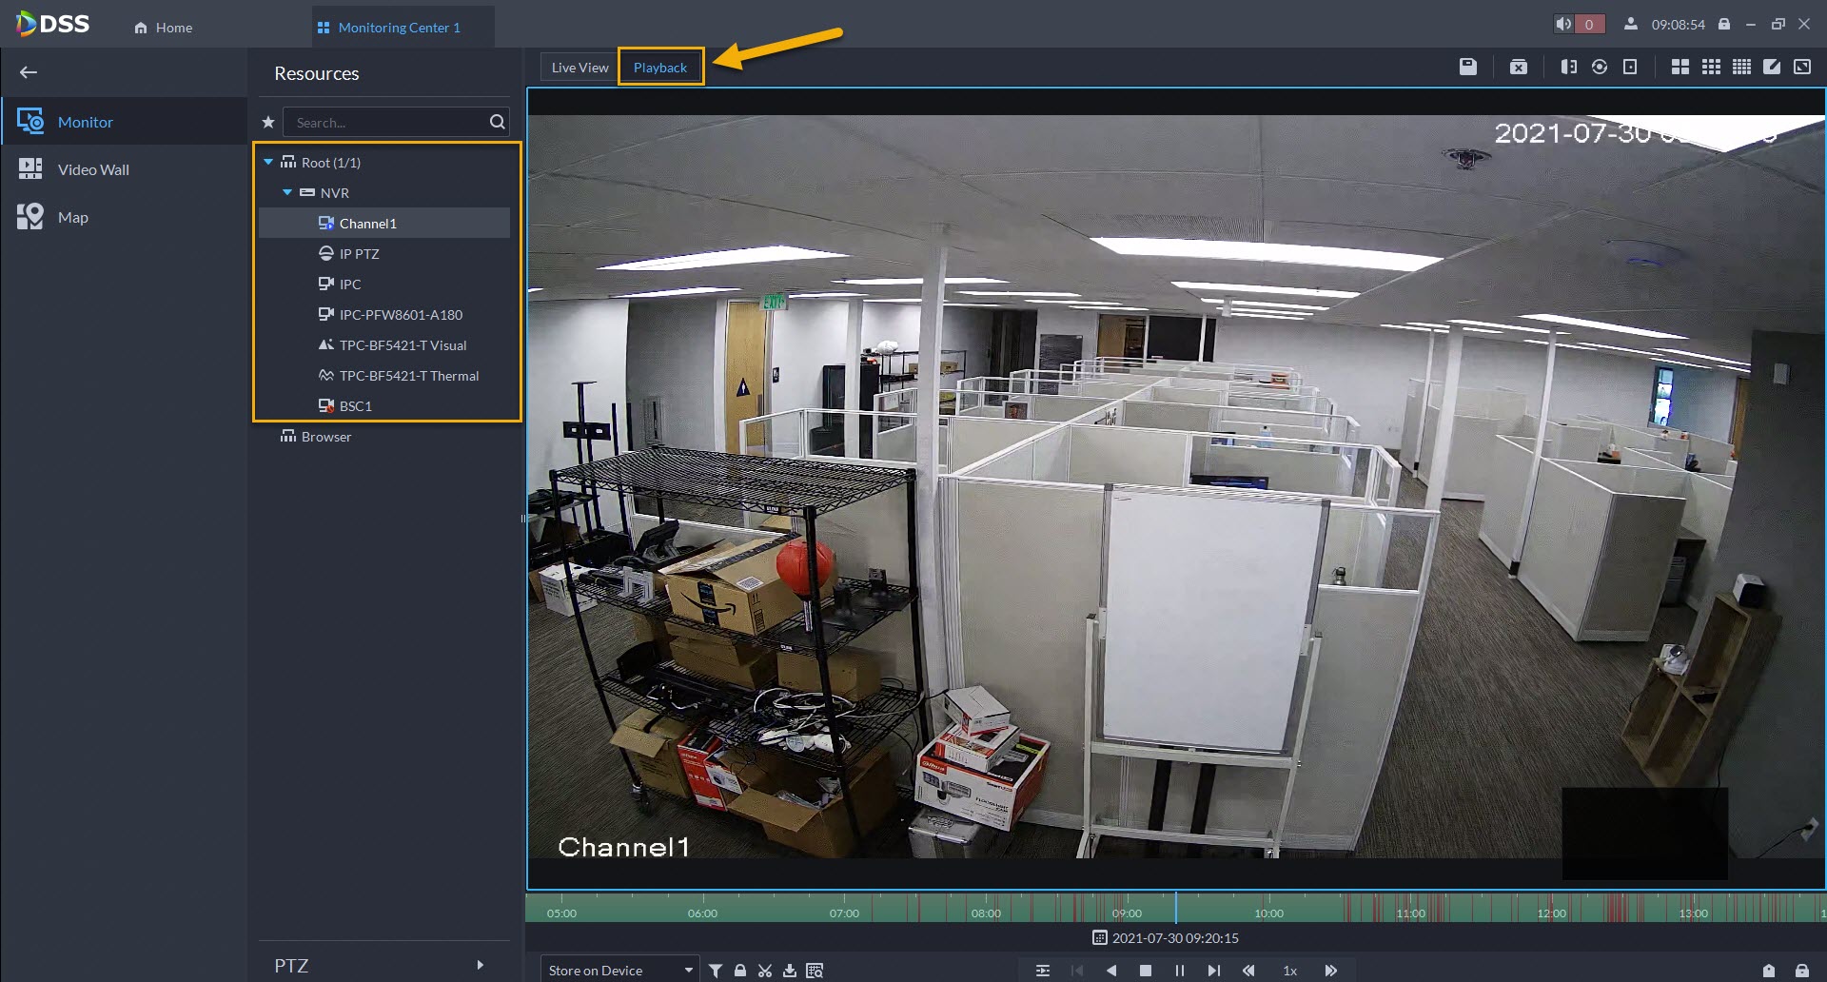Speed up playback
Viewport: 1827px width, 982px height.
point(1331,971)
